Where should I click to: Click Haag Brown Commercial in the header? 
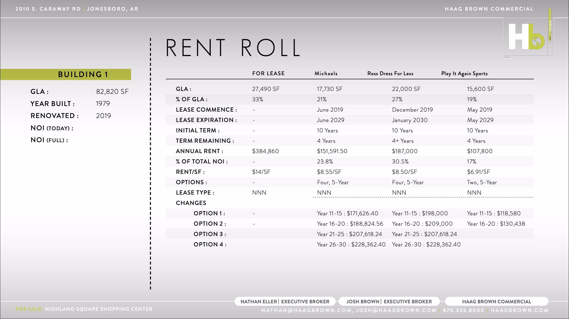coord(489,9)
